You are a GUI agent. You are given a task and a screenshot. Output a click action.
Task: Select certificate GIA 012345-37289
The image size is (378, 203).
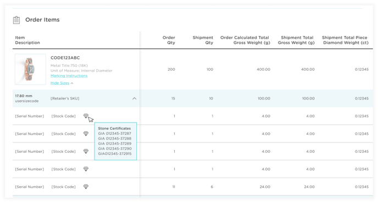(115, 143)
